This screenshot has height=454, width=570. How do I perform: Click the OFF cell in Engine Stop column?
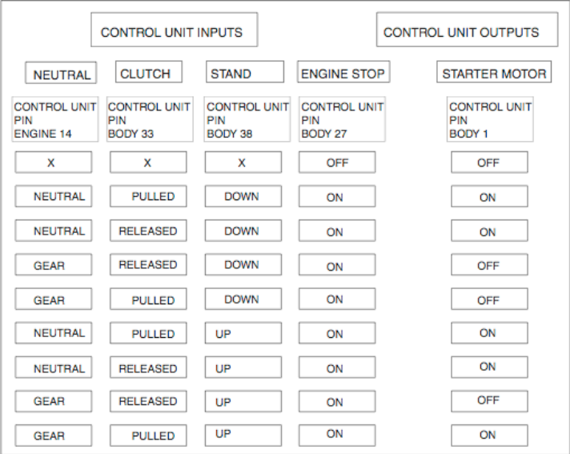coord(337,163)
